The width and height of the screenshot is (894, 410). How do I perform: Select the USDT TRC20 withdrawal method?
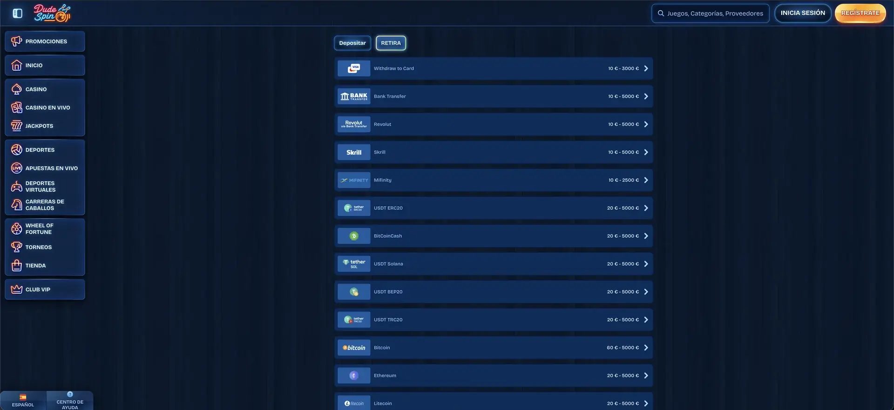click(x=494, y=320)
